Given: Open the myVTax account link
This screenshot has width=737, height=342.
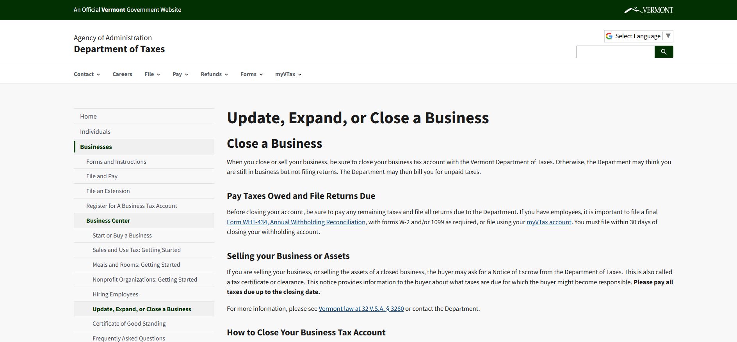Looking at the screenshot, I should (549, 222).
